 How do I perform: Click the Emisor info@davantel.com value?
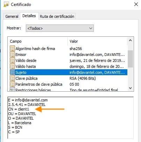click(97, 55)
